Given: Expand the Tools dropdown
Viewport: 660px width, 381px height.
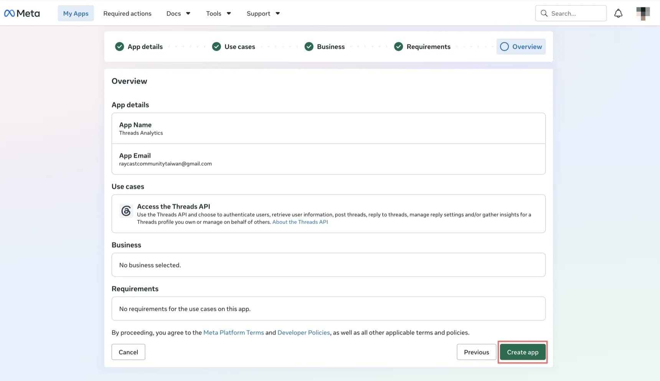Looking at the screenshot, I should pos(218,13).
